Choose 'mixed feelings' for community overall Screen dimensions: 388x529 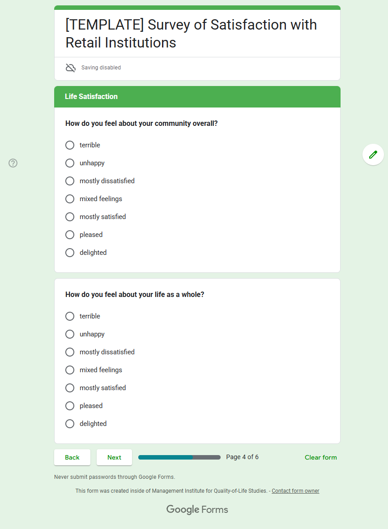pyautogui.click(x=70, y=199)
